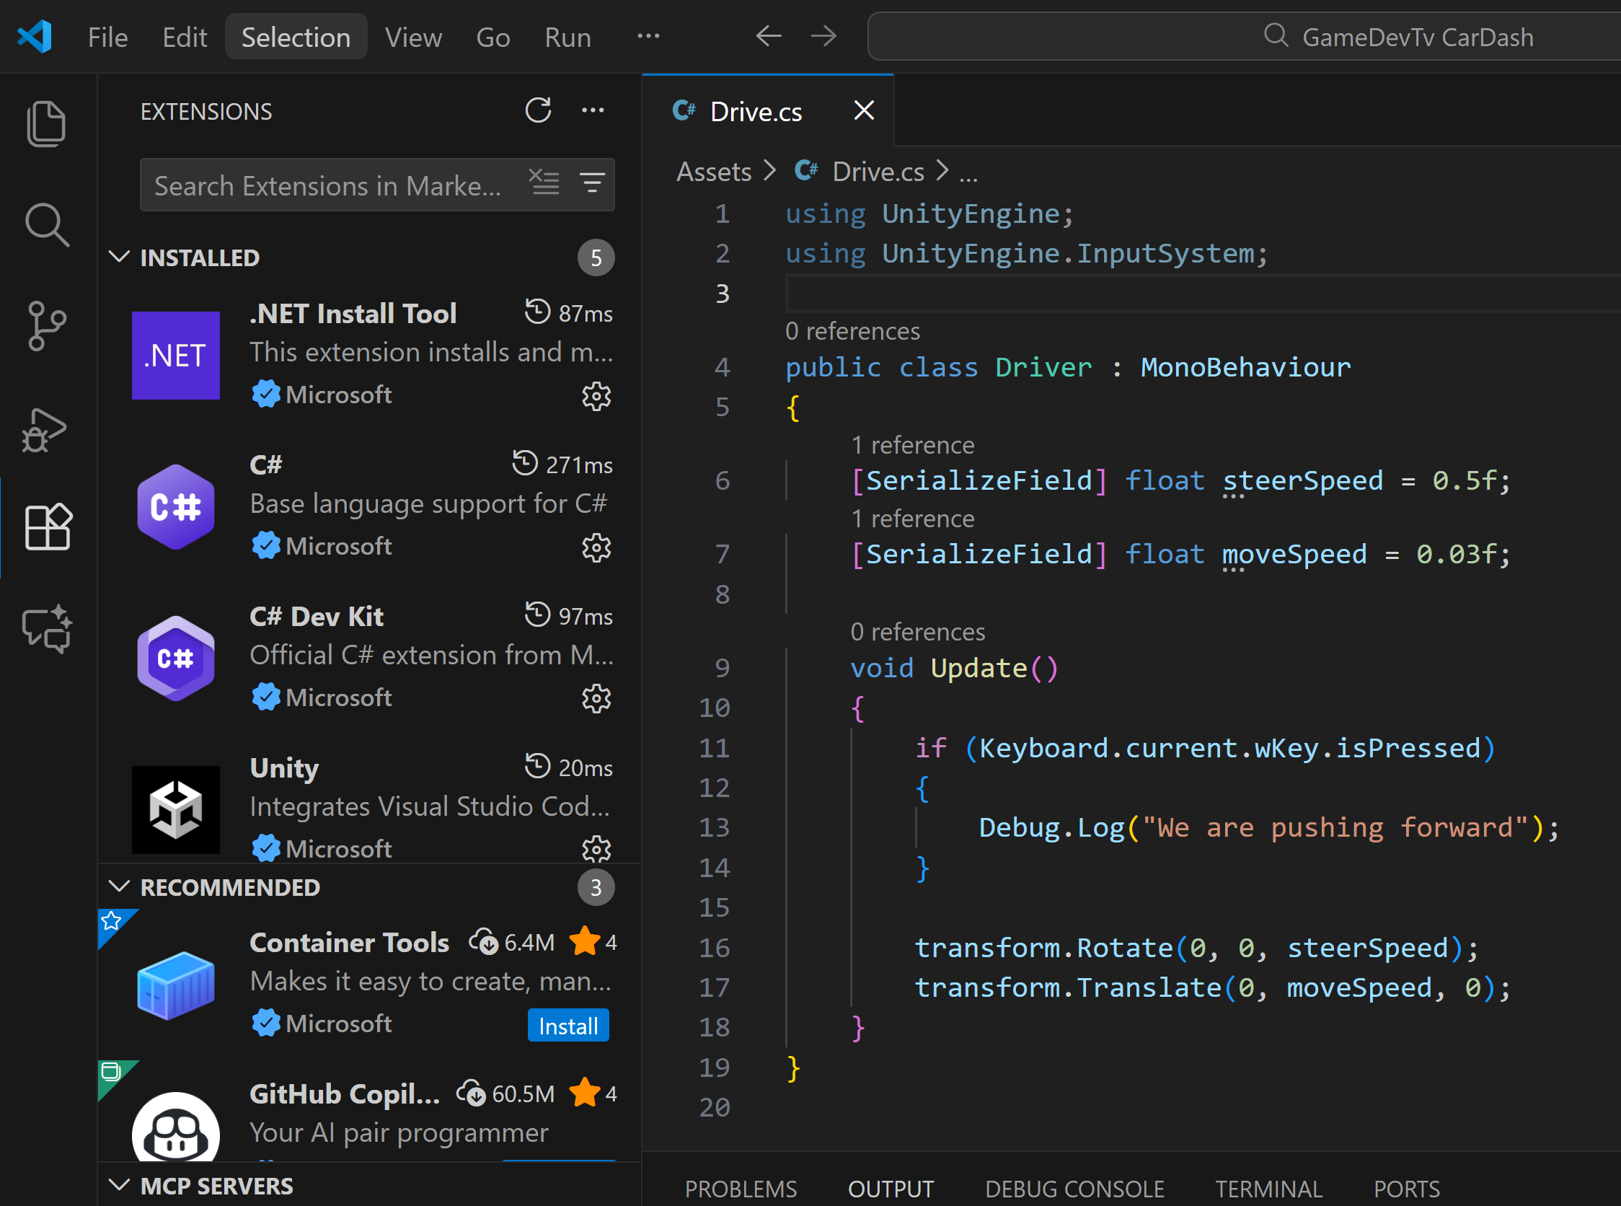Switch to the TERMINAL panel tab
1621x1206 pixels.
coord(1268,1188)
